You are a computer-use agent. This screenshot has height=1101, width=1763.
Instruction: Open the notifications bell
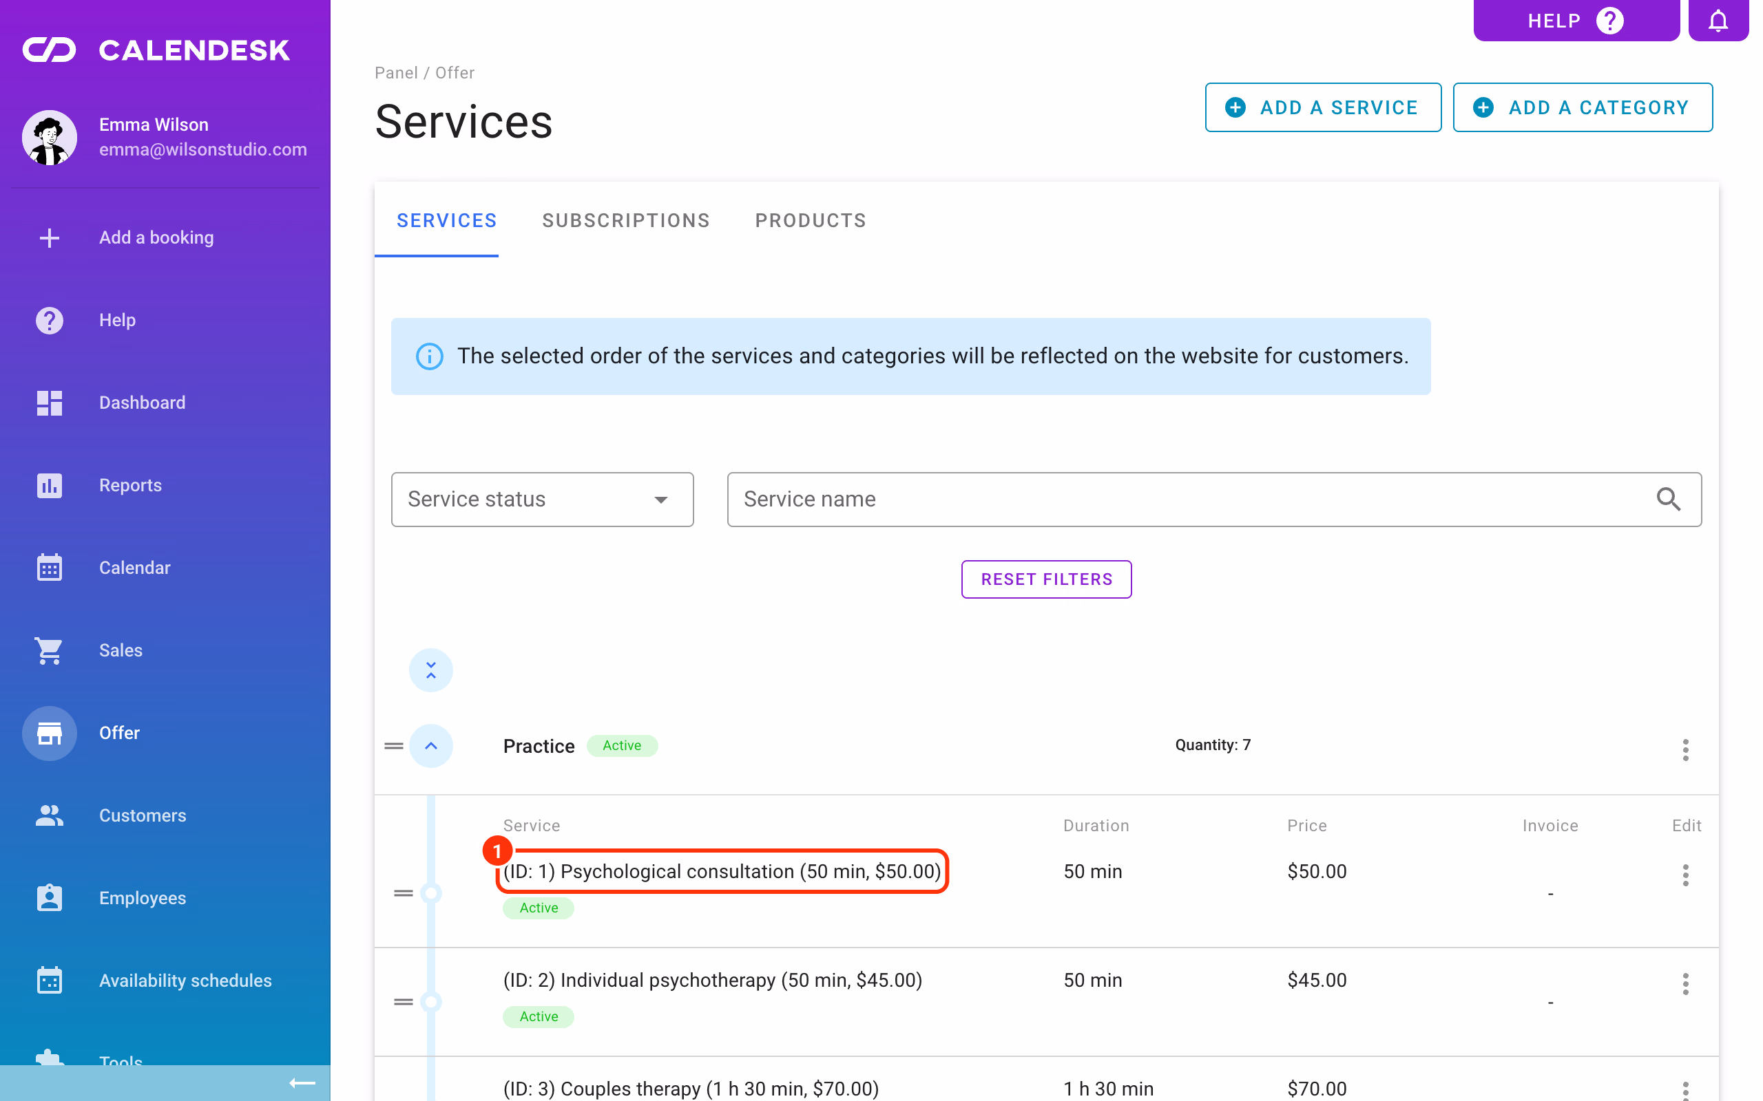pos(1718,21)
